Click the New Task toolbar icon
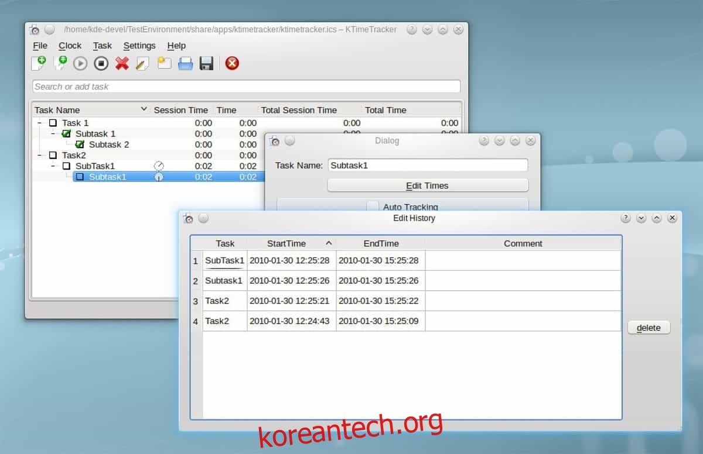The height and width of the screenshot is (454, 703). (39, 63)
